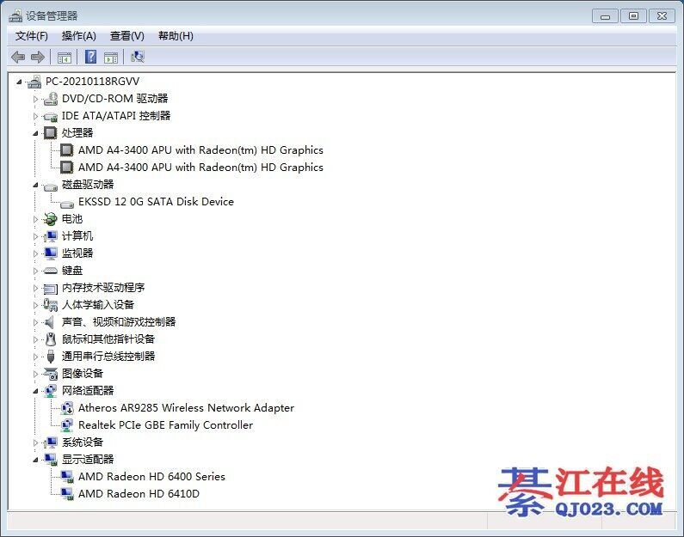Viewport: 684px width, 537px height.
Task: Open the 帮助(H) menu
Action: pyautogui.click(x=176, y=36)
